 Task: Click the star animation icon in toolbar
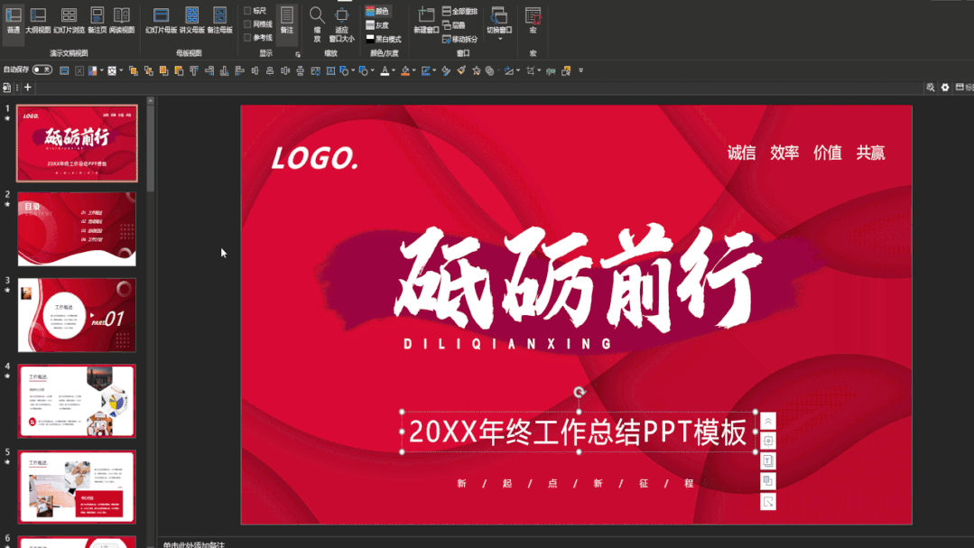pos(477,70)
